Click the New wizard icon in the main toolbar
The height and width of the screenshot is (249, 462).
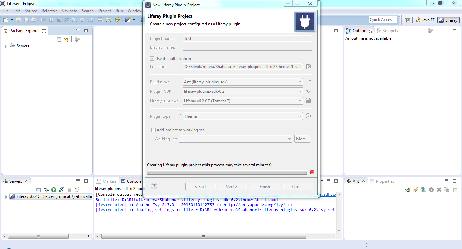[x=6, y=20]
